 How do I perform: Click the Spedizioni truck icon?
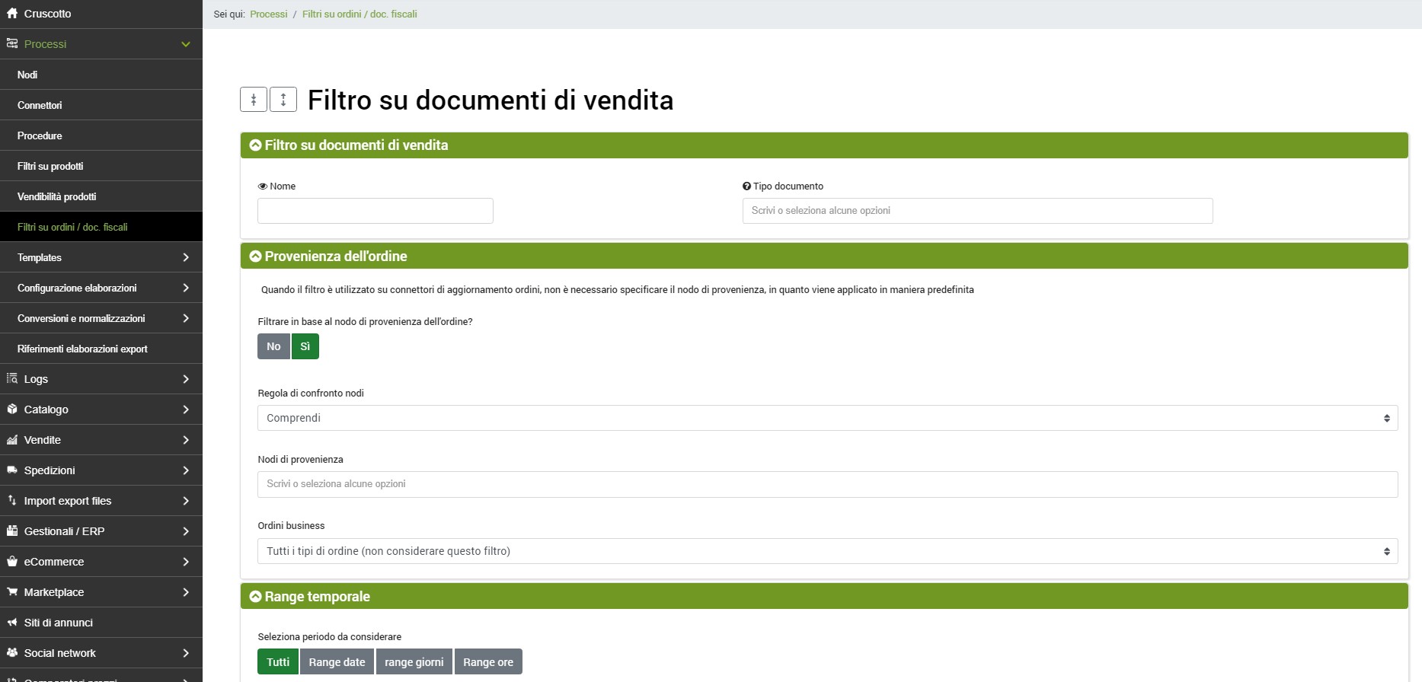point(12,470)
